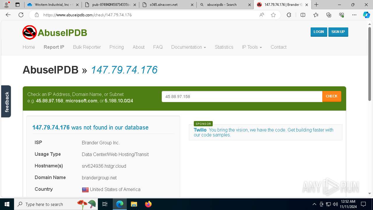Click 147.79.74.176 heading link
The height and width of the screenshot is (210, 373).
(124, 70)
